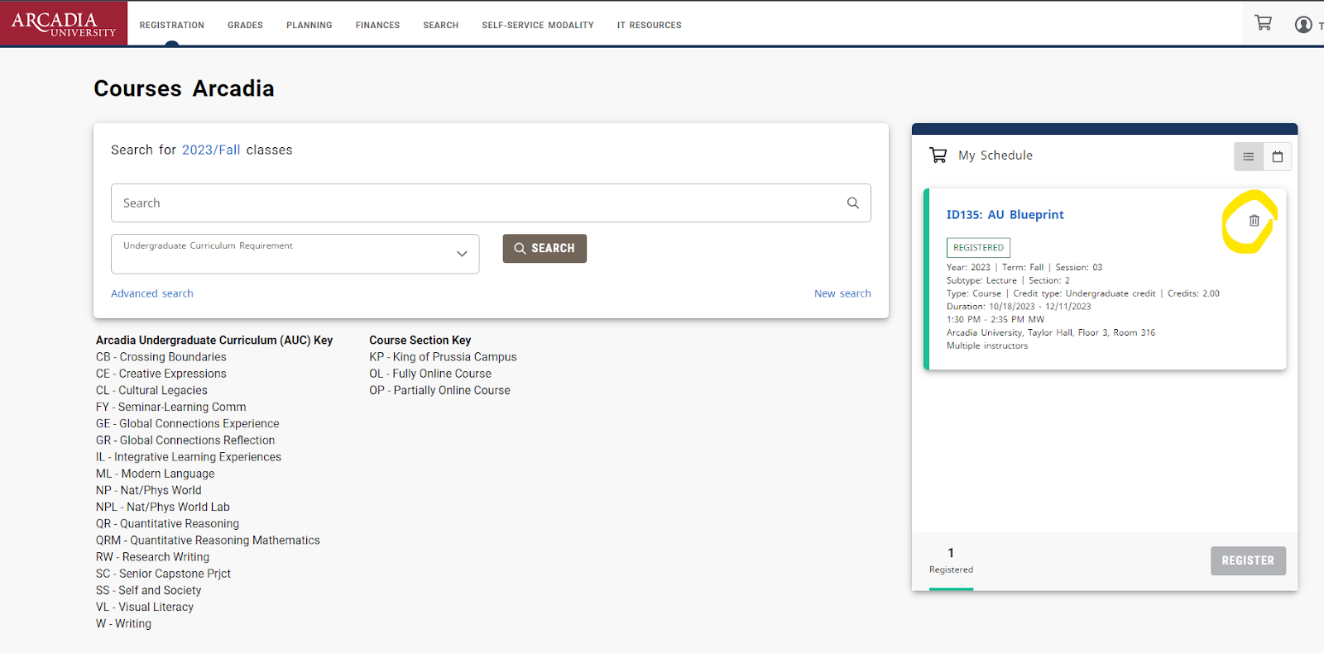Click the Taylor Hall Room 316 location line
The width and height of the screenshot is (1324, 653).
1051,333
